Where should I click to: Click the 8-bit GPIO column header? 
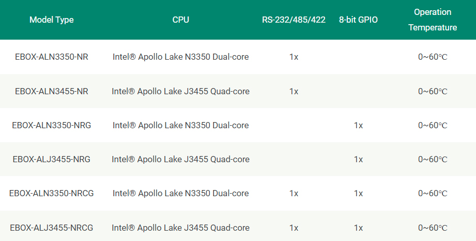(358, 20)
